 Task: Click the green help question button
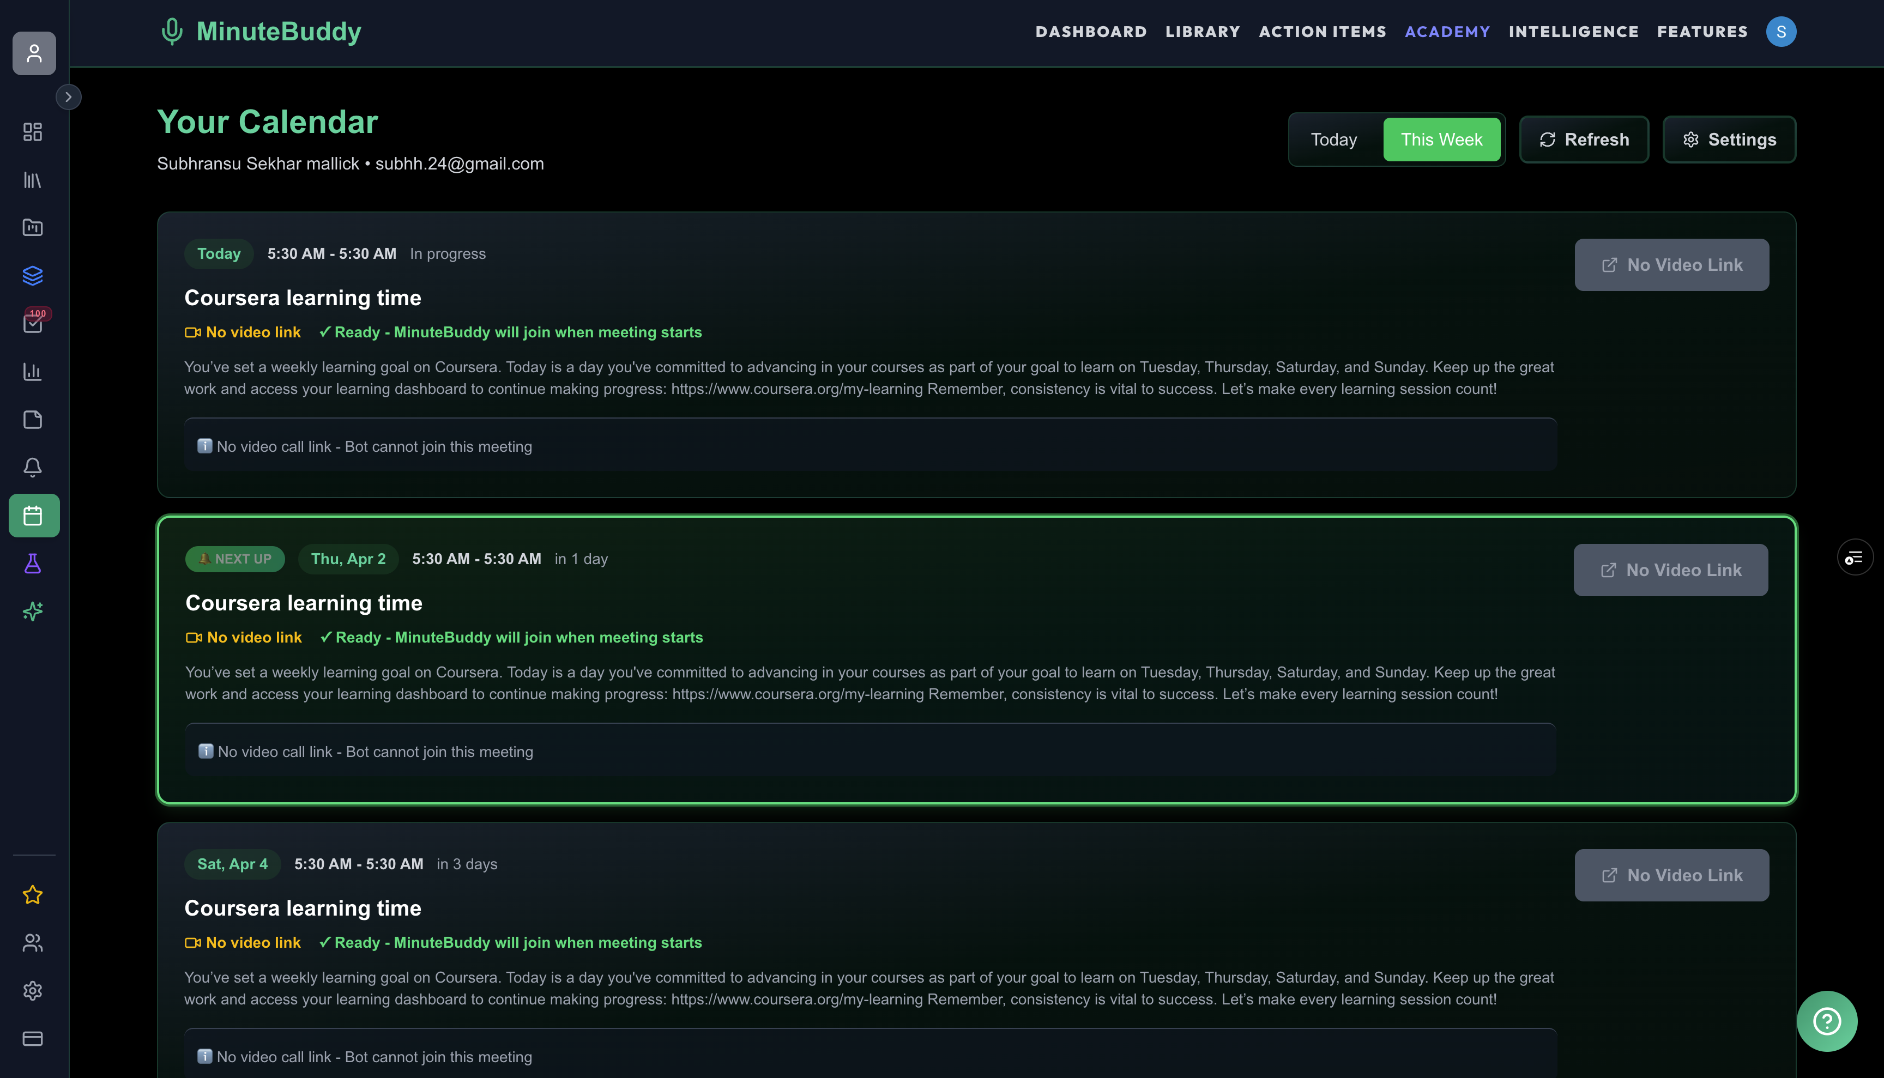point(1826,1021)
